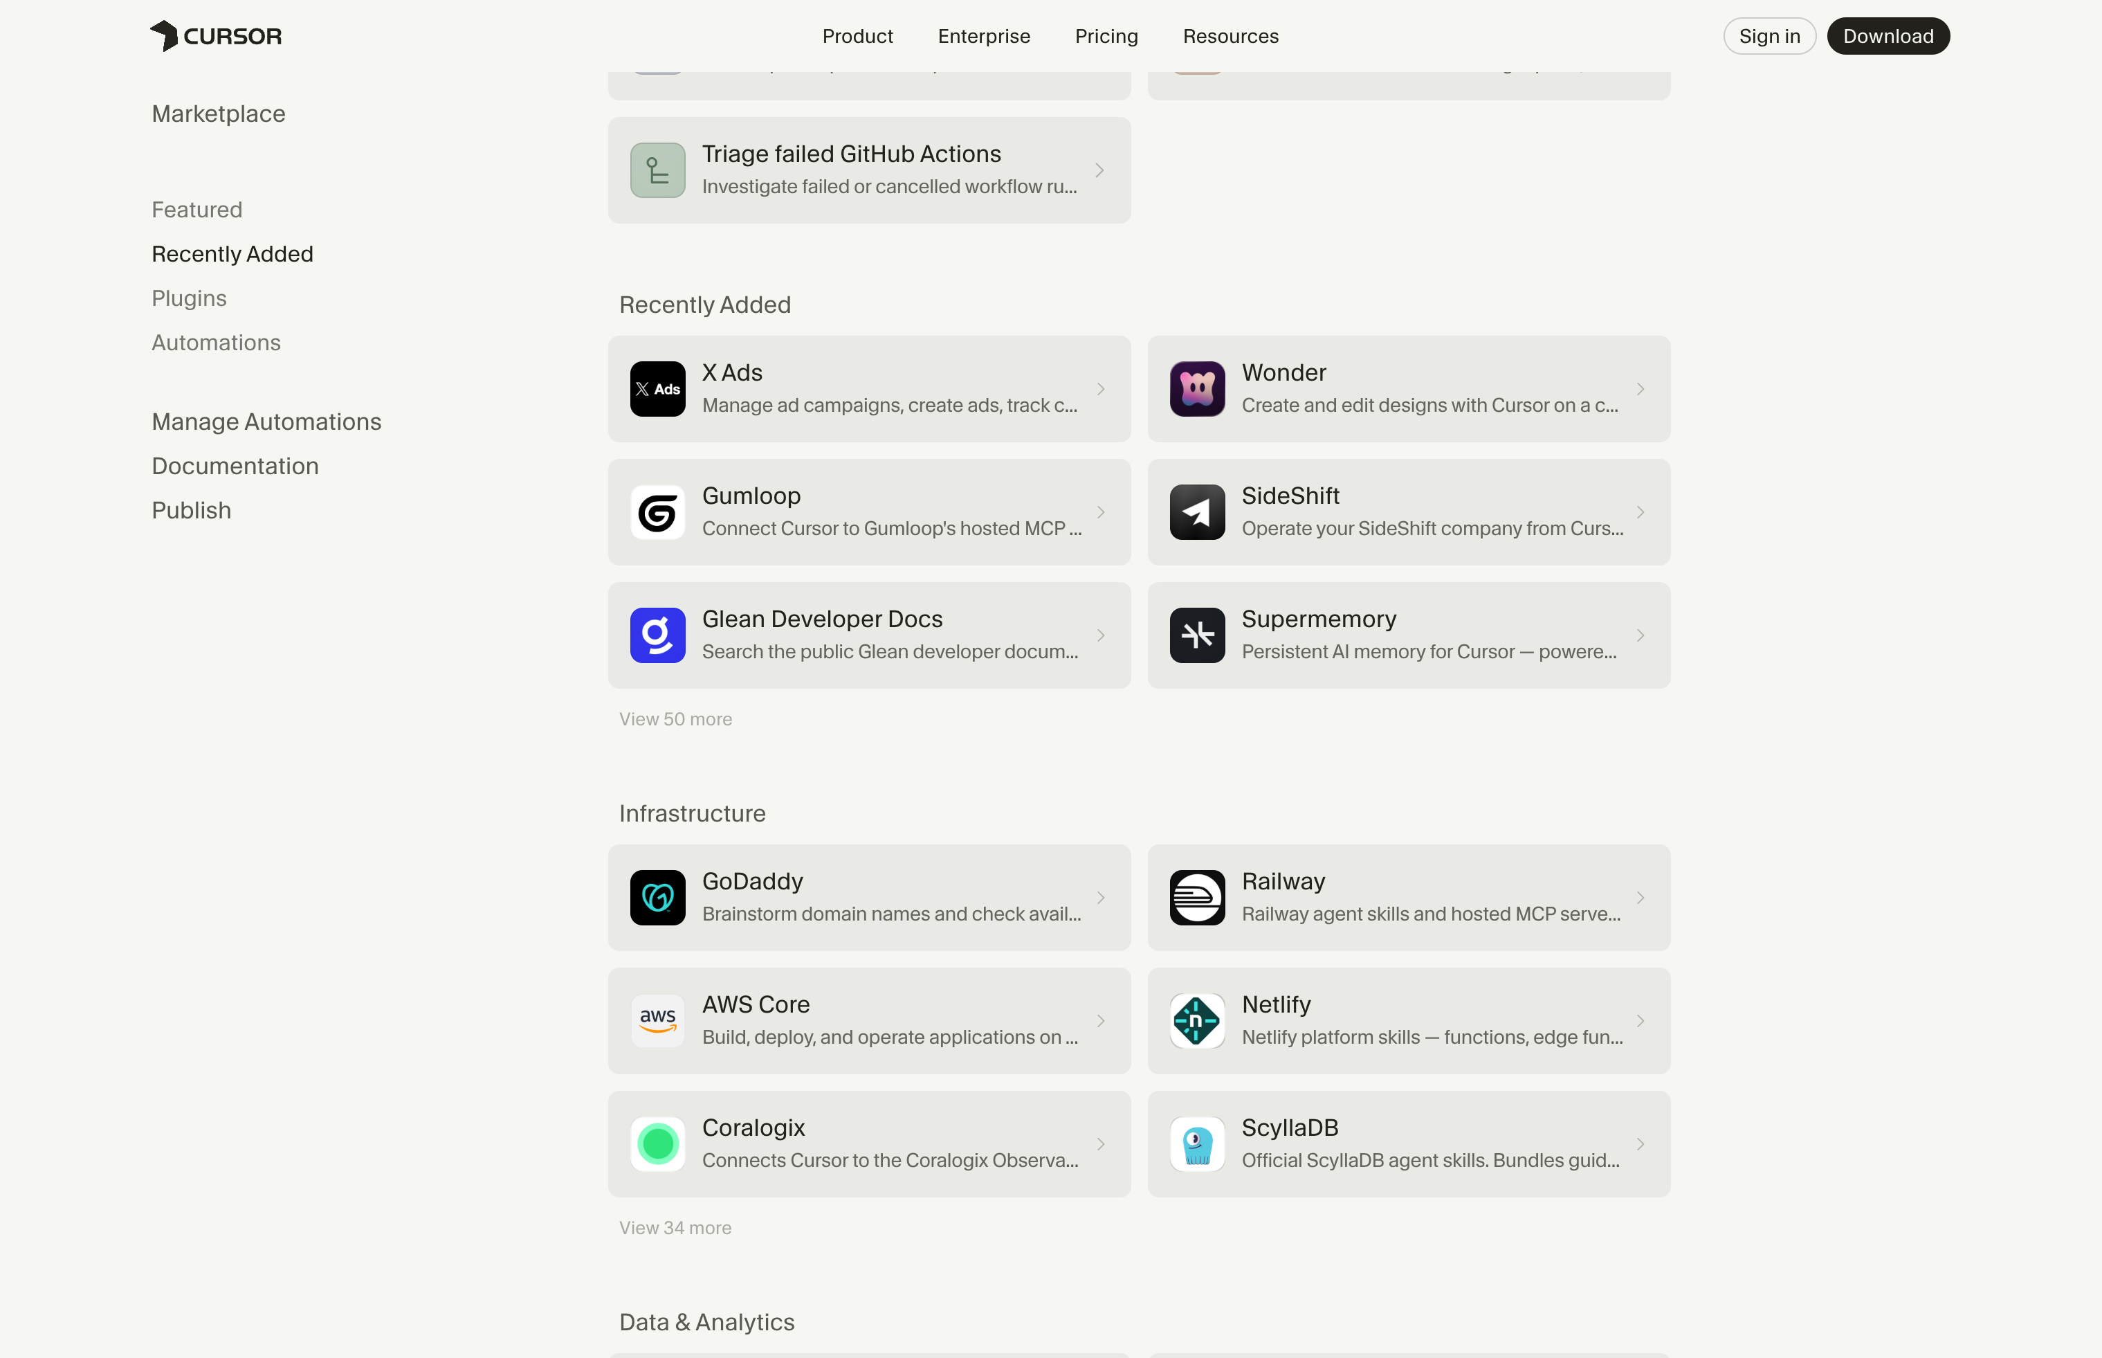Image resolution: width=2102 pixels, height=1358 pixels.
Task: Click the ScyllaDB mascot icon
Action: 1197,1145
